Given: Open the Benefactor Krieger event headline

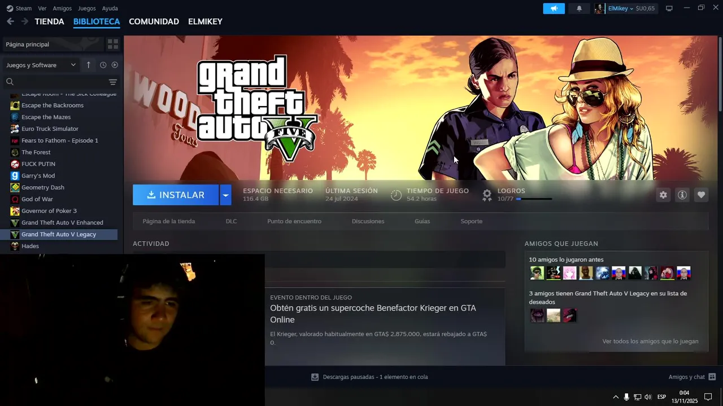Looking at the screenshot, I should (x=373, y=314).
